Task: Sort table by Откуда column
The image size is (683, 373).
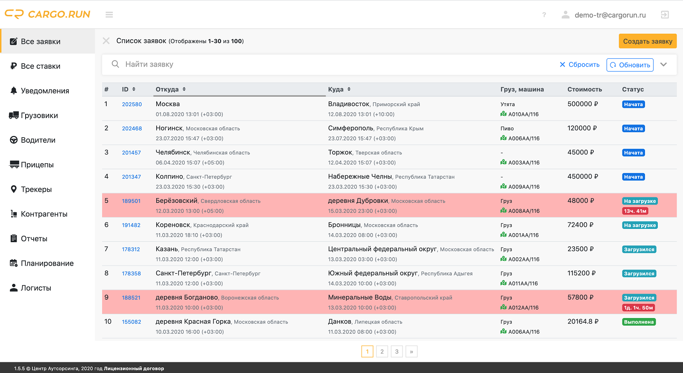Action: pos(171,89)
